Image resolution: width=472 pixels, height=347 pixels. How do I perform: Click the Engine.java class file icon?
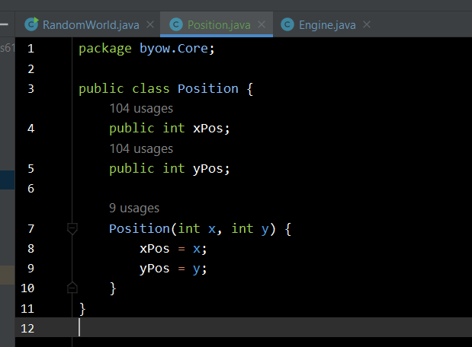click(x=287, y=24)
